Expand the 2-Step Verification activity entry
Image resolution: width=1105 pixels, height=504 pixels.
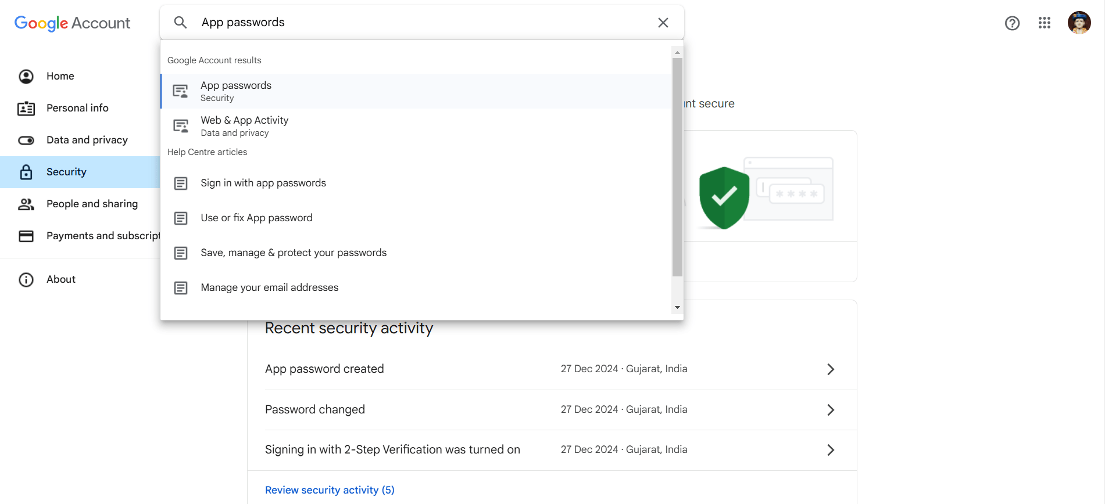(831, 449)
